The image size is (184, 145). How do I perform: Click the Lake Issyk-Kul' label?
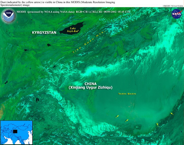(73, 30)
